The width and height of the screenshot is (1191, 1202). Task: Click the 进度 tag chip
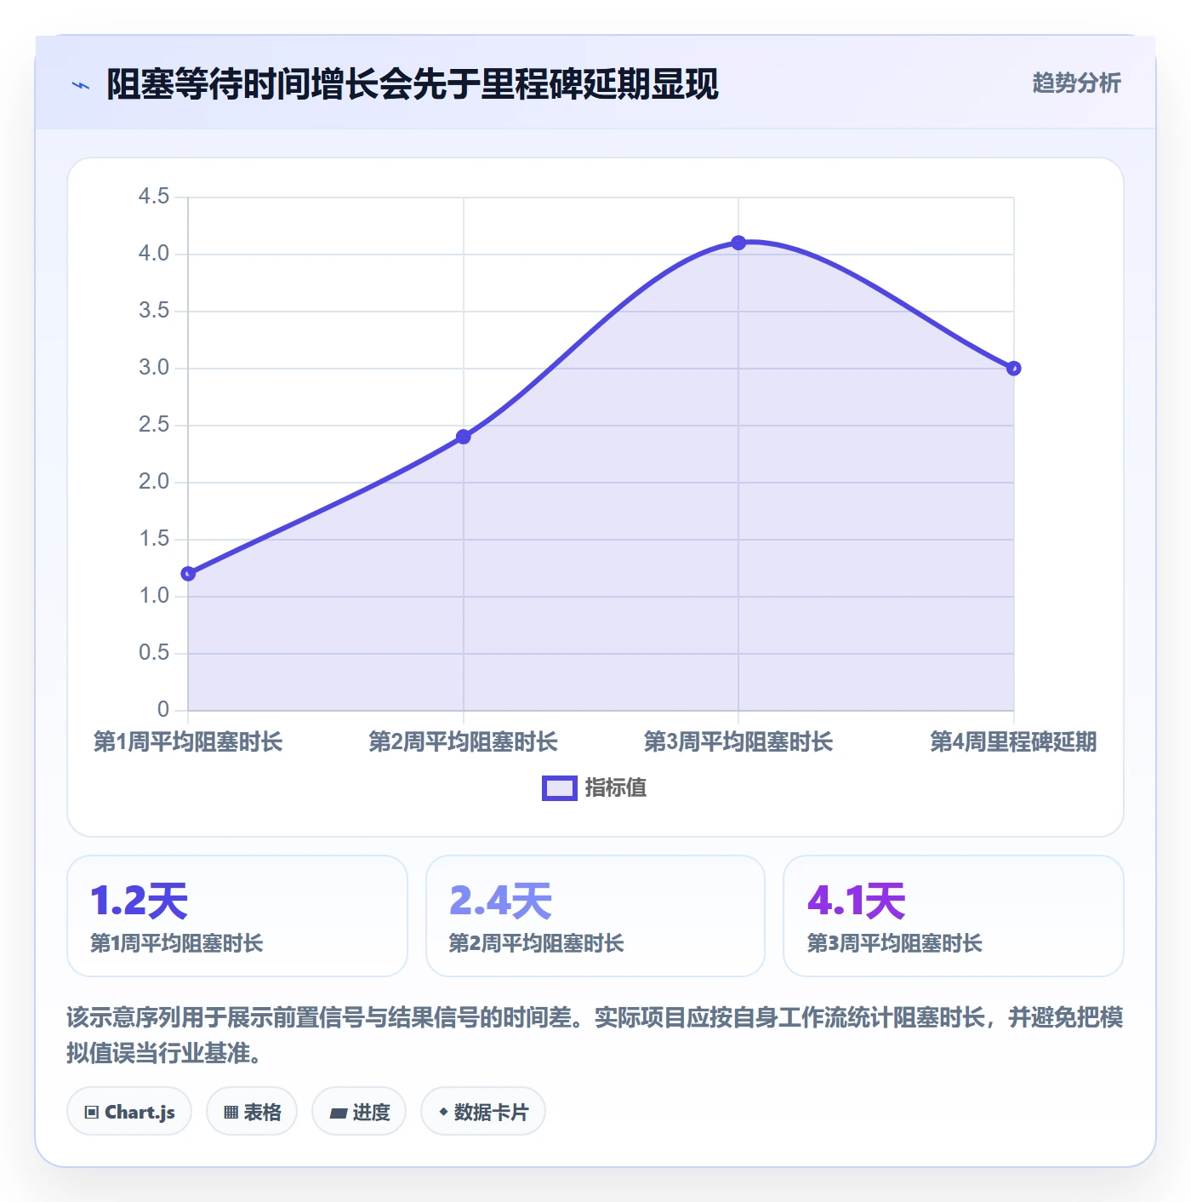click(359, 1111)
